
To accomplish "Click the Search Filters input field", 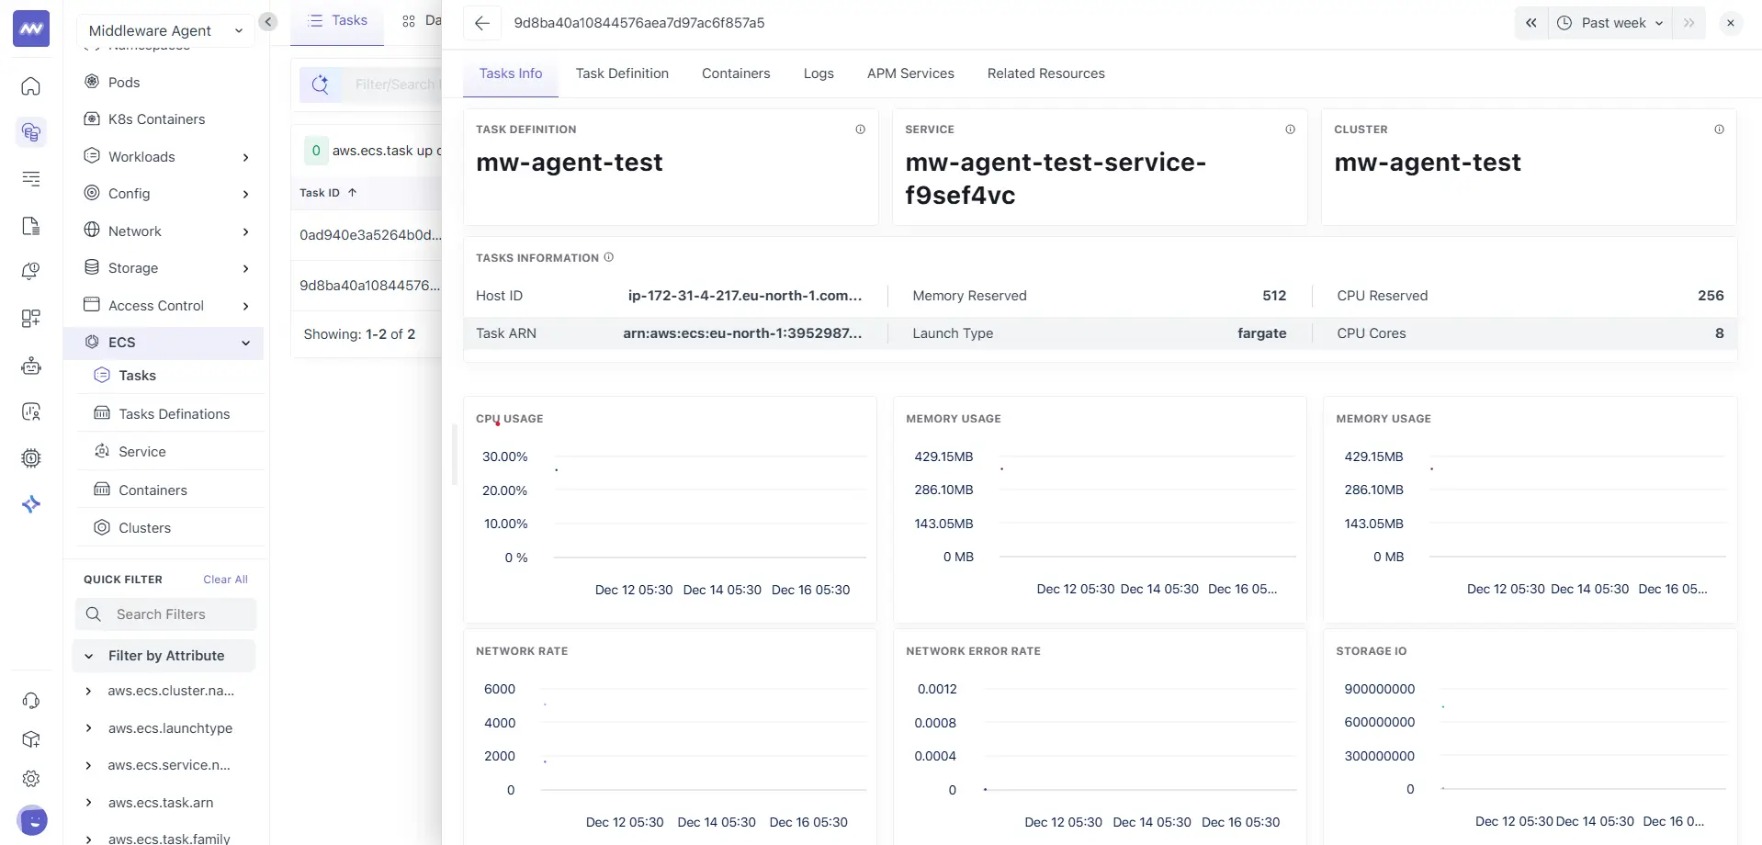I will click(x=165, y=614).
